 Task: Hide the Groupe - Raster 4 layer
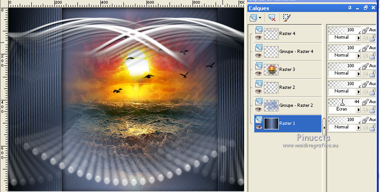[x=258, y=55]
